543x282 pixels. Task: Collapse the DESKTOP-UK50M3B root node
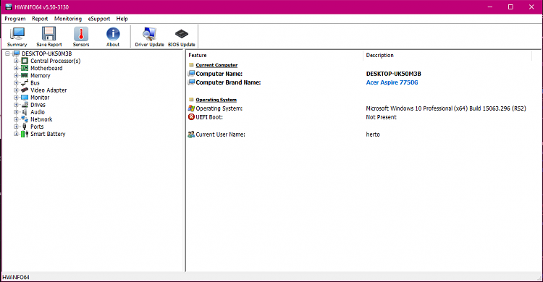pyautogui.click(x=7, y=54)
